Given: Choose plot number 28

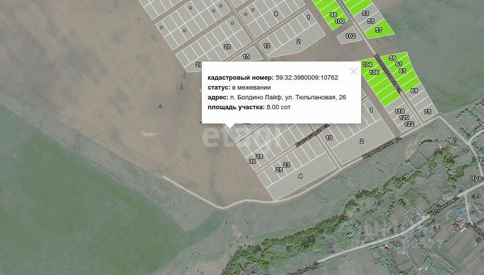Looking at the screenshot, I should pyautogui.click(x=260, y=156).
